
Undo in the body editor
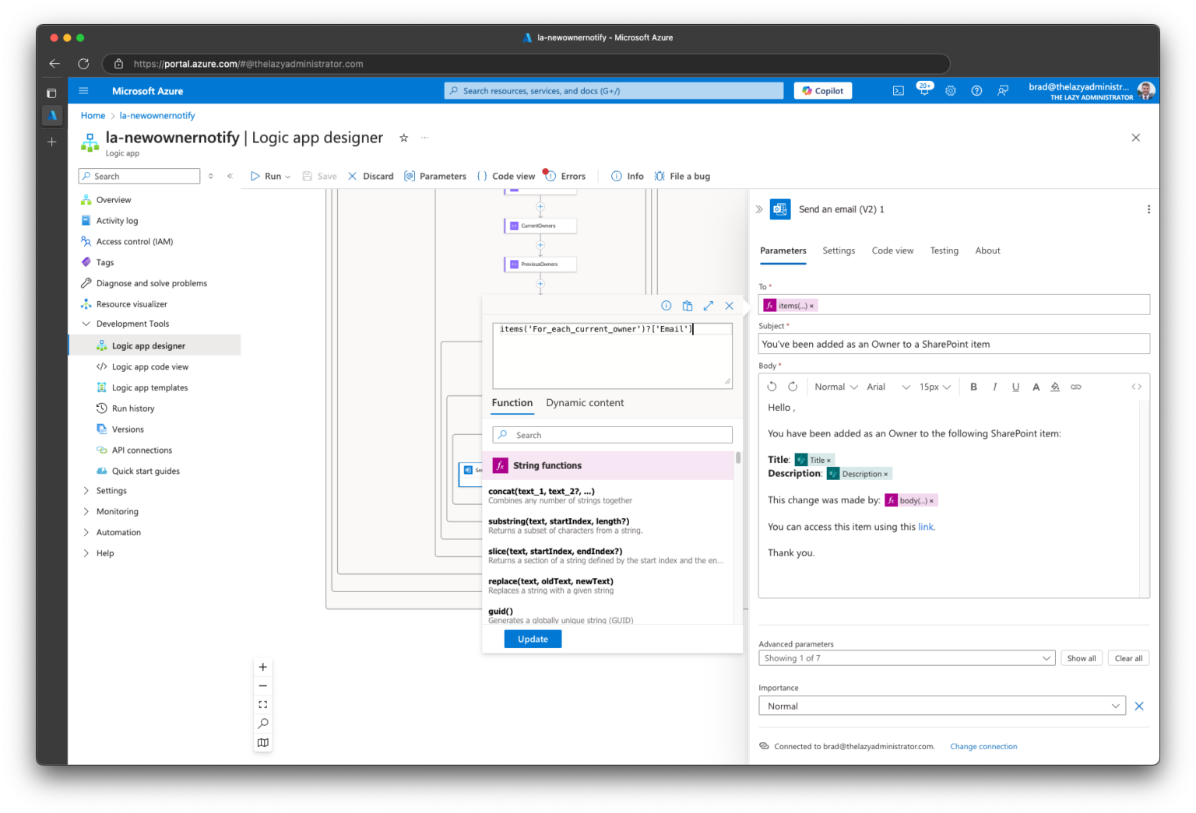772,387
